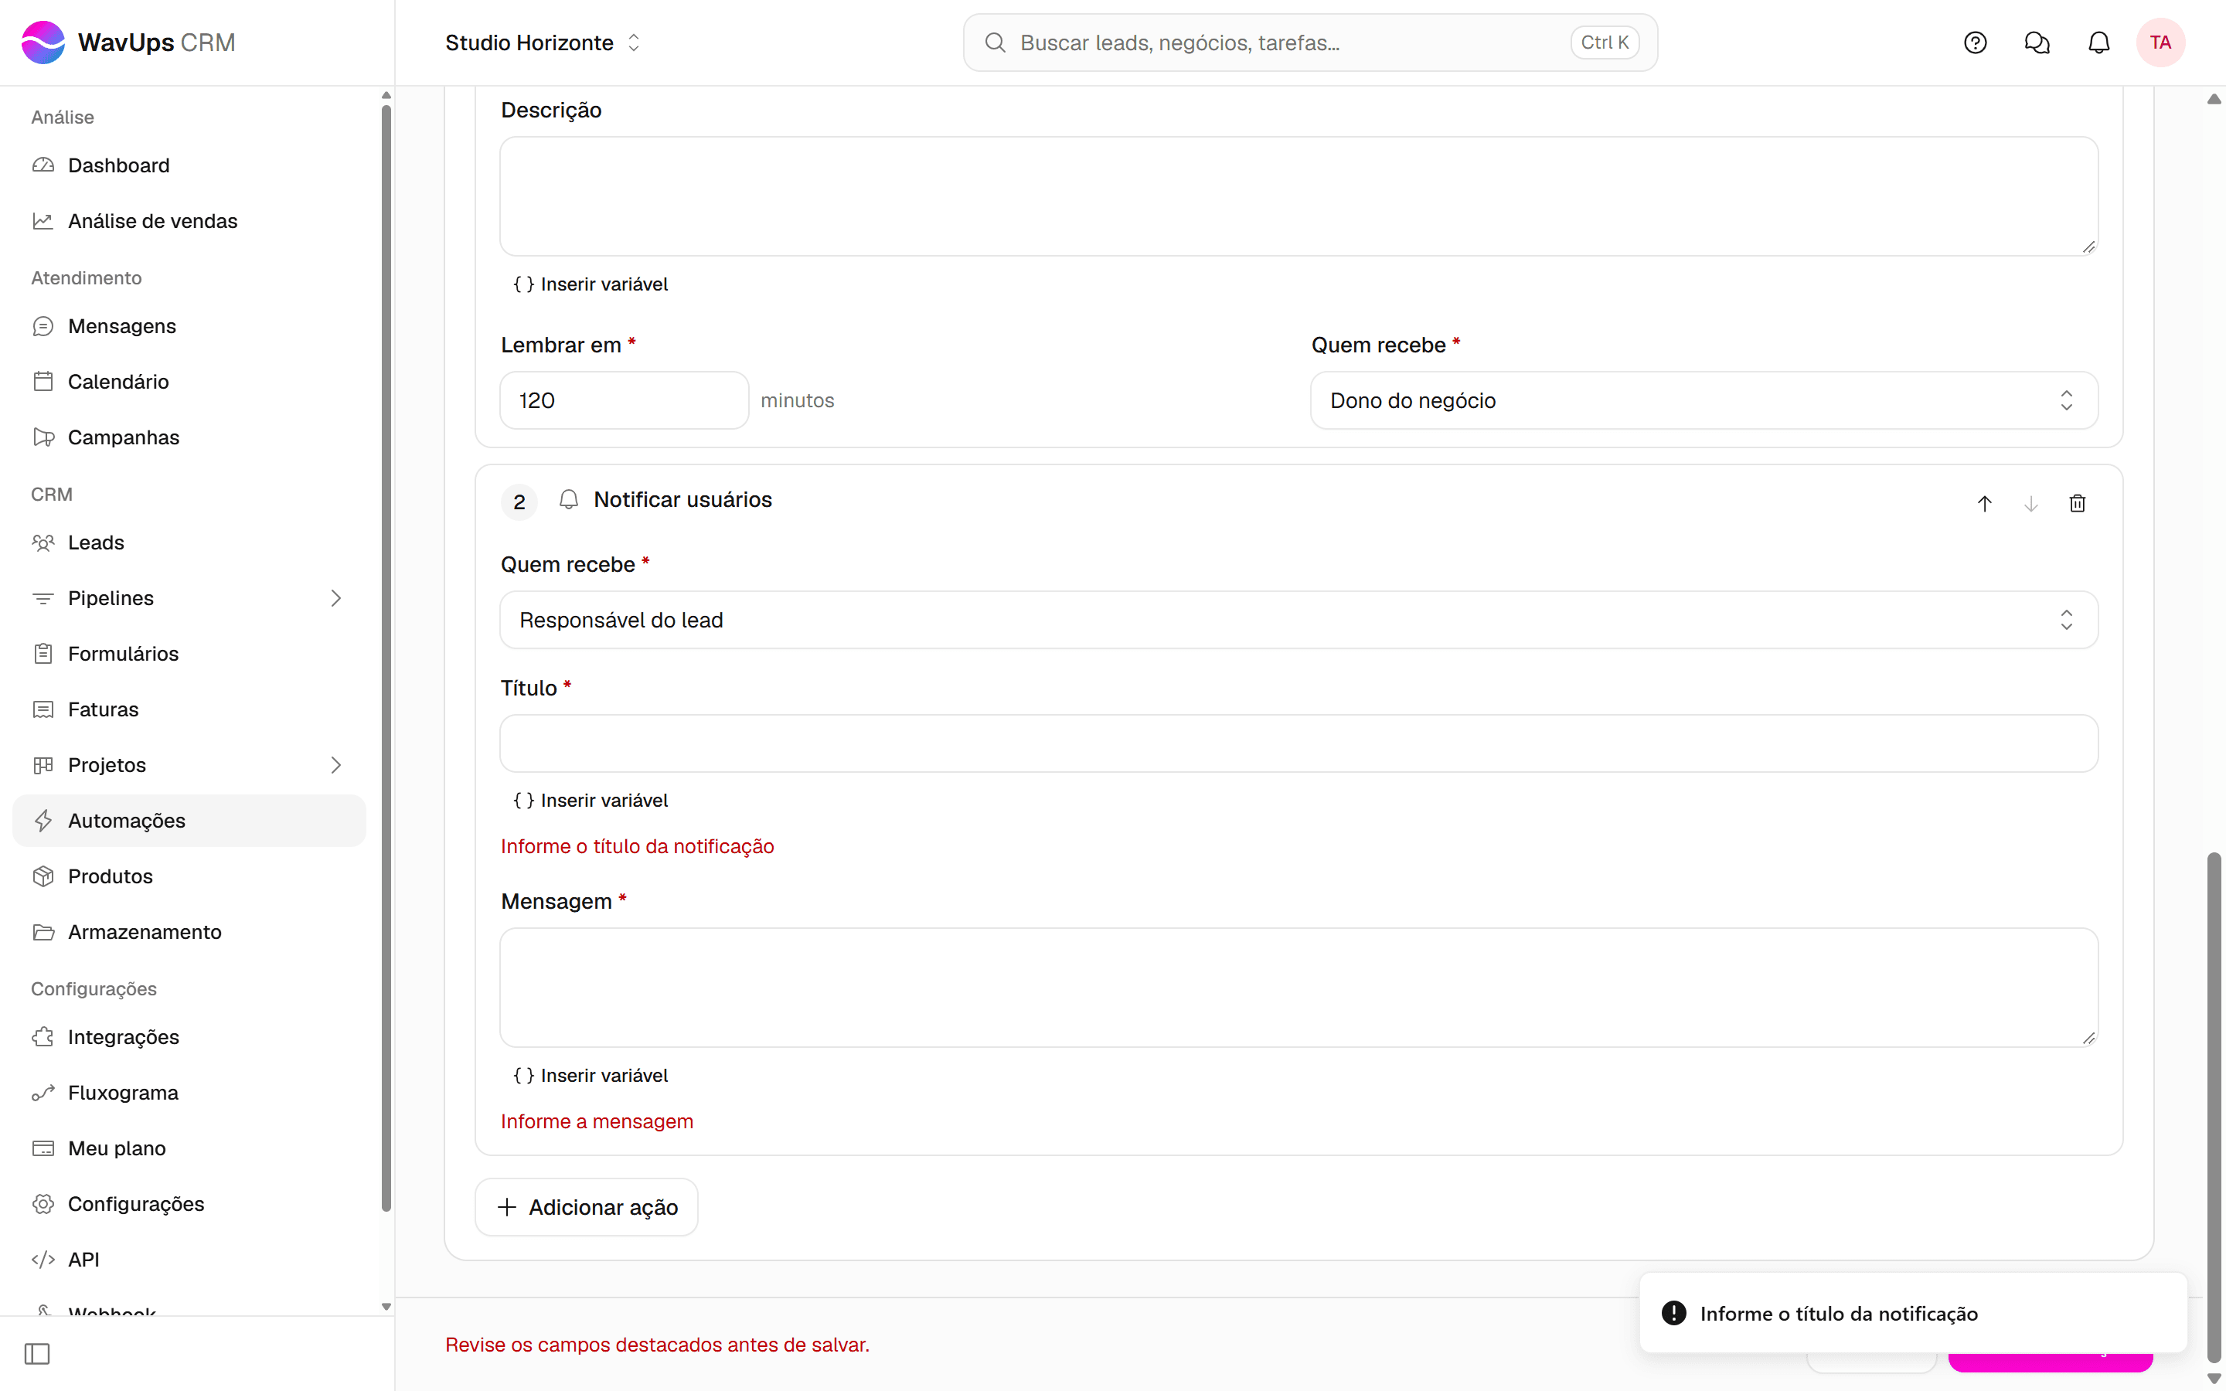Click the Armazenamento folder icon

(x=43, y=932)
